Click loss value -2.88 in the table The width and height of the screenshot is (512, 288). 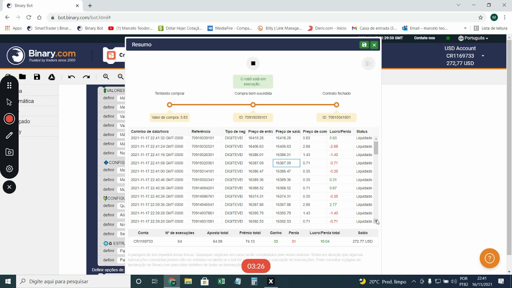pos(334,146)
